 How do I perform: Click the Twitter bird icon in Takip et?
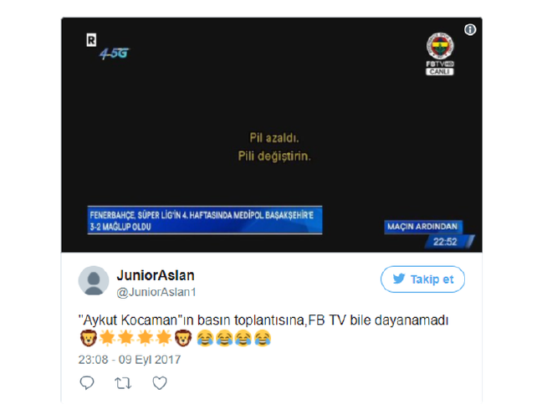coord(399,279)
